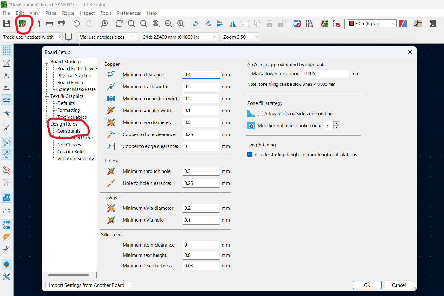Open the Preferences menu

click(129, 13)
